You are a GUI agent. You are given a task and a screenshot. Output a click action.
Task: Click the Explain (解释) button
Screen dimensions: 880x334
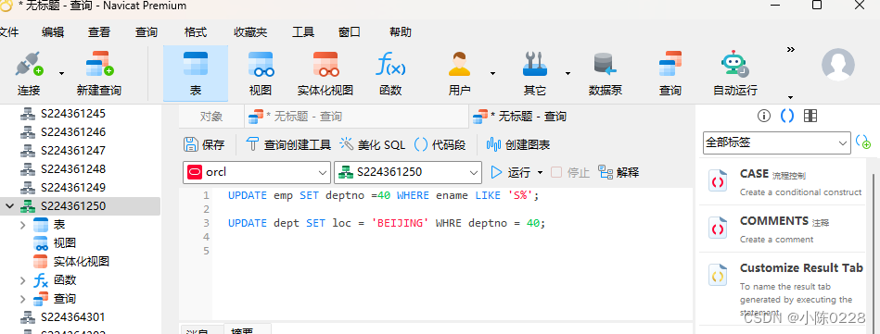(619, 172)
